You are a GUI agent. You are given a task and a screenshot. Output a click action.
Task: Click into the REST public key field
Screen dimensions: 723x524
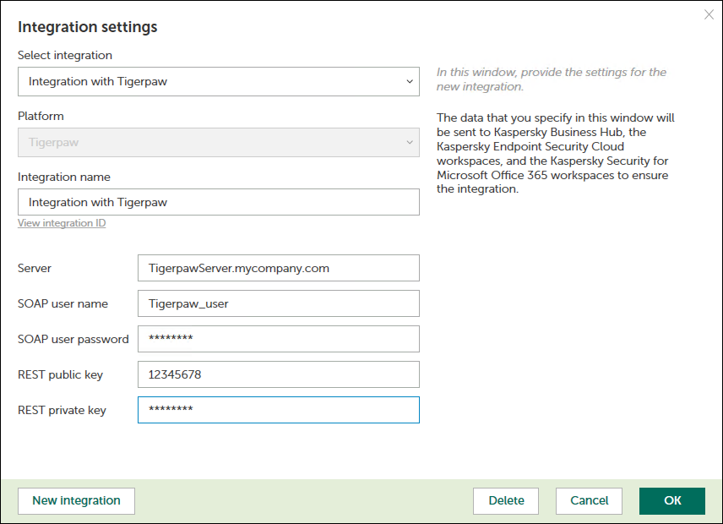[x=278, y=374]
